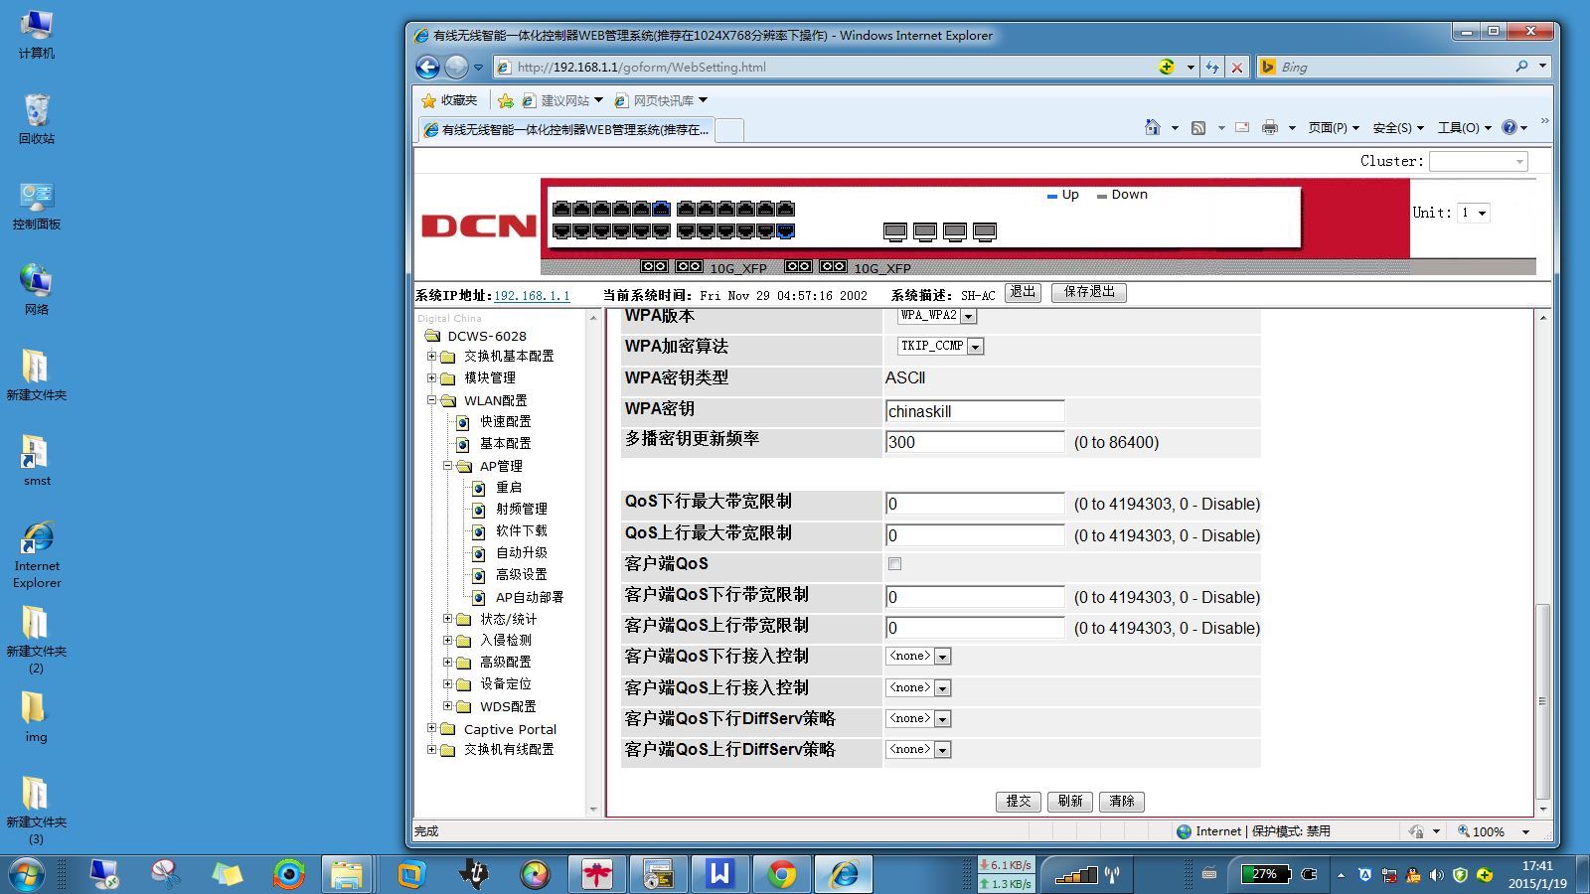Image resolution: width=1590 pixels, height=894 pixels.
Task: Click the 客户端QoS上行带宽限制 input field
Action: [x=975, y=628]
